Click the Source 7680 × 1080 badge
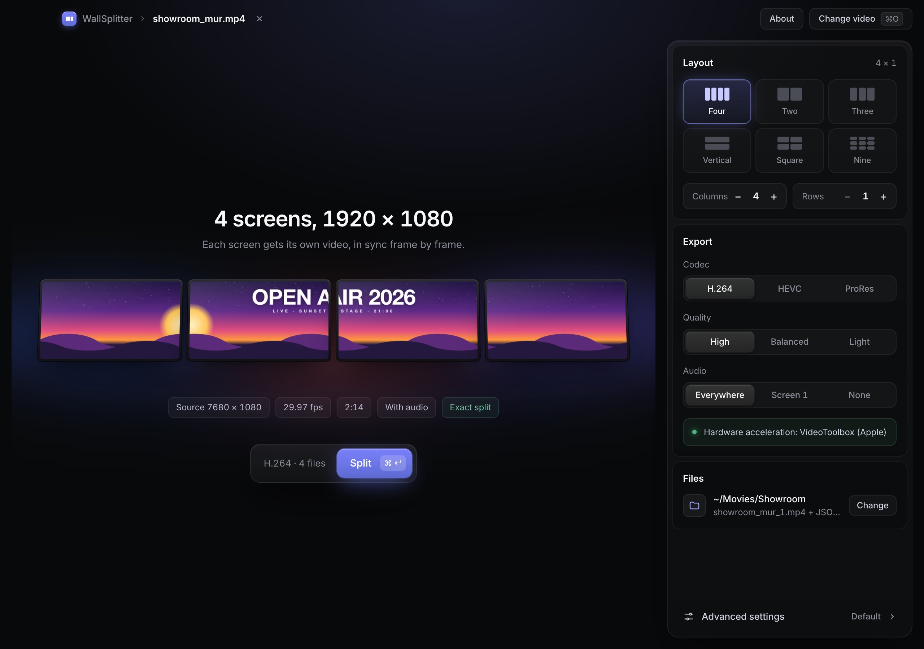Screen dimensions: 924x649 click(x=218, y=407)
